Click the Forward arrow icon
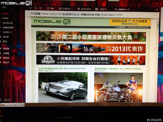This screenshot has width=163, height=122. click(x=40, y=8)
